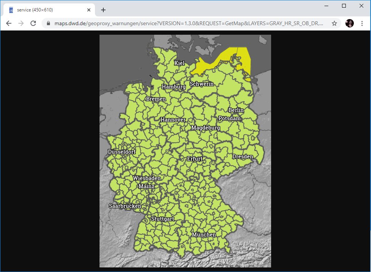Click the München label on the map
The width and height of the screenshot is (371, 272).
click(204, 234)
